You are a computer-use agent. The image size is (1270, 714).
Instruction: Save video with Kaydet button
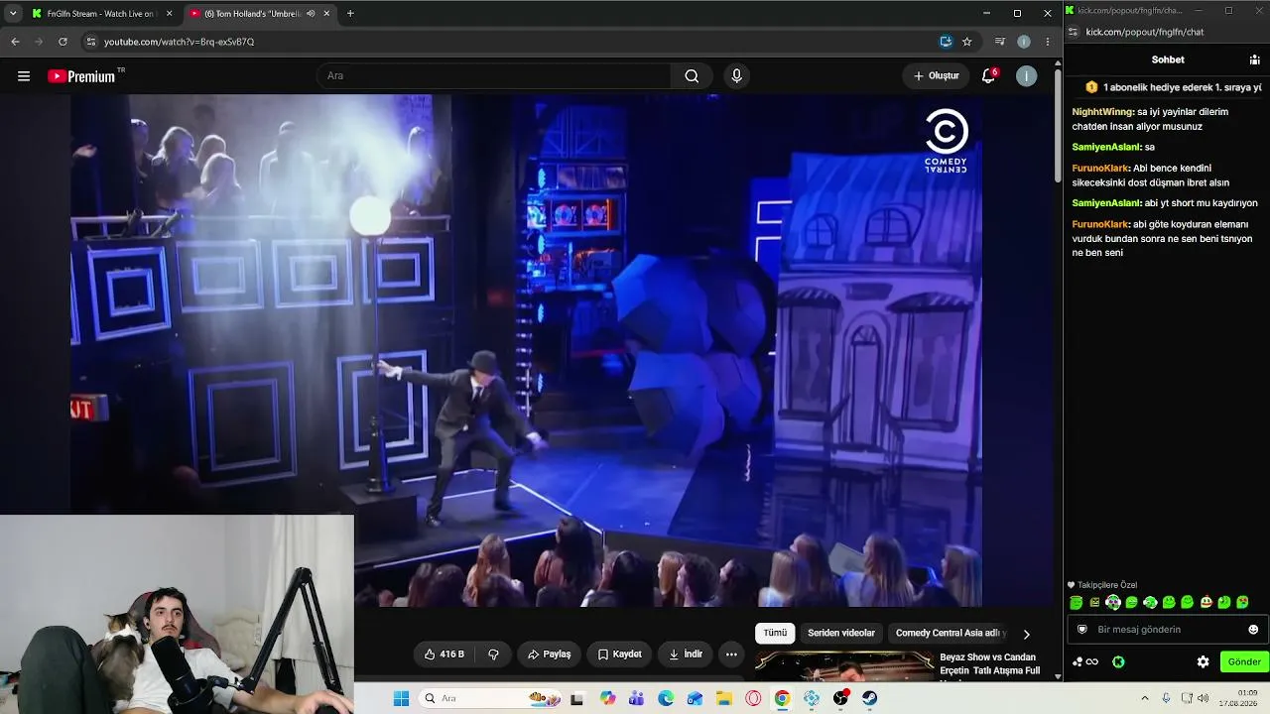pyautogui.click(x=619, y=654)
